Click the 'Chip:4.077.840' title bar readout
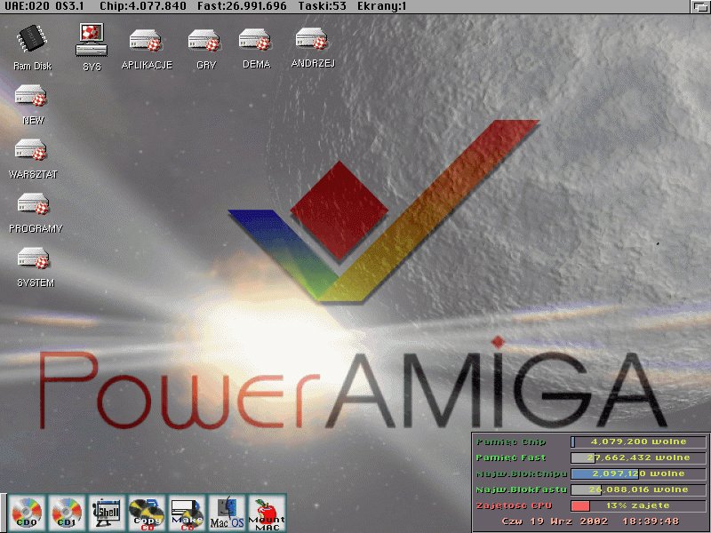711x533 pixels. pos(143,6)
